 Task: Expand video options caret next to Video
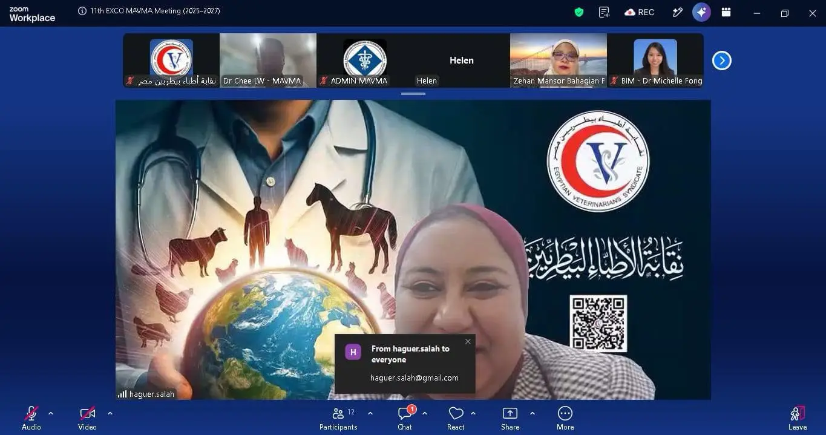[110, 414]
